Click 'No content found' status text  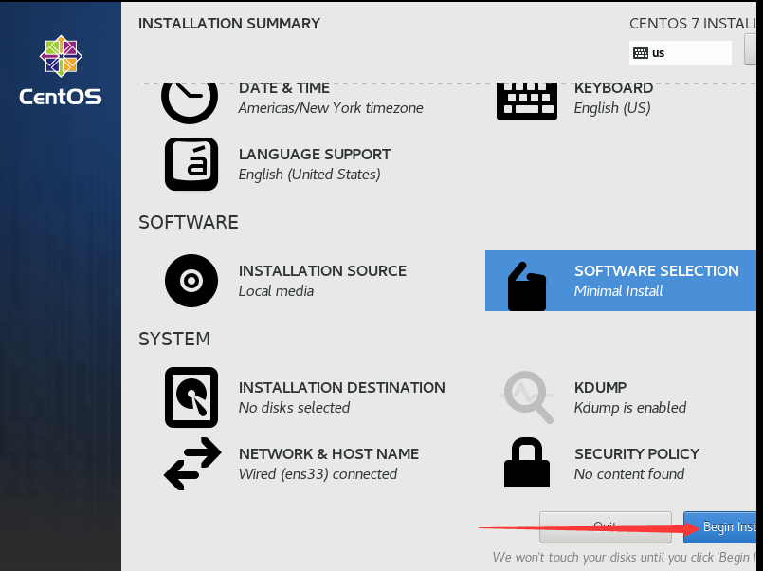[629, 473]
